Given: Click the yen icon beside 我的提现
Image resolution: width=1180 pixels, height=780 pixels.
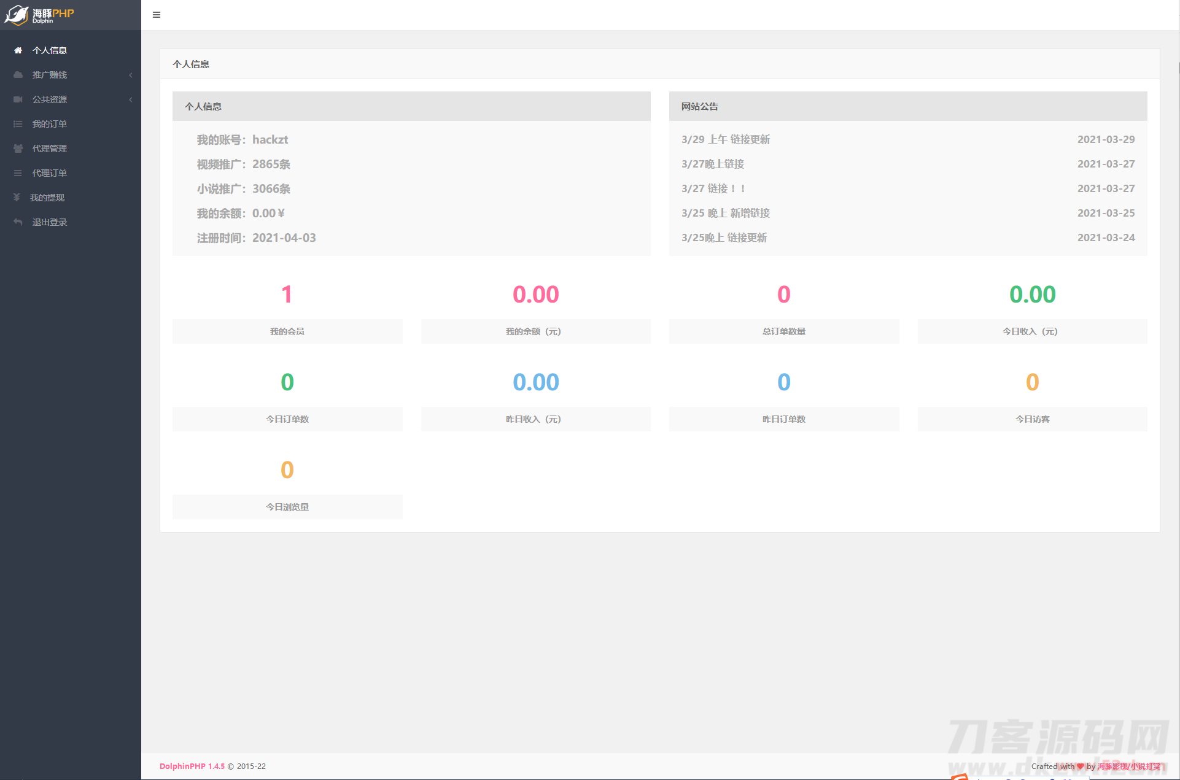Looking at the screenshot, I should (x=17, y=198).
